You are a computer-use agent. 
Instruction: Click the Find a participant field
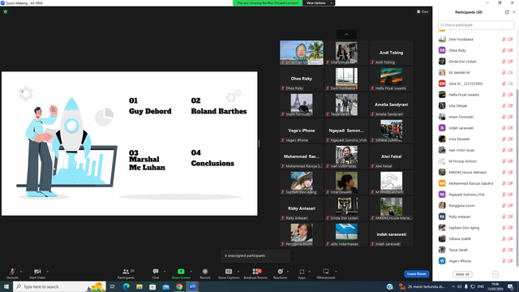(476, 25)
